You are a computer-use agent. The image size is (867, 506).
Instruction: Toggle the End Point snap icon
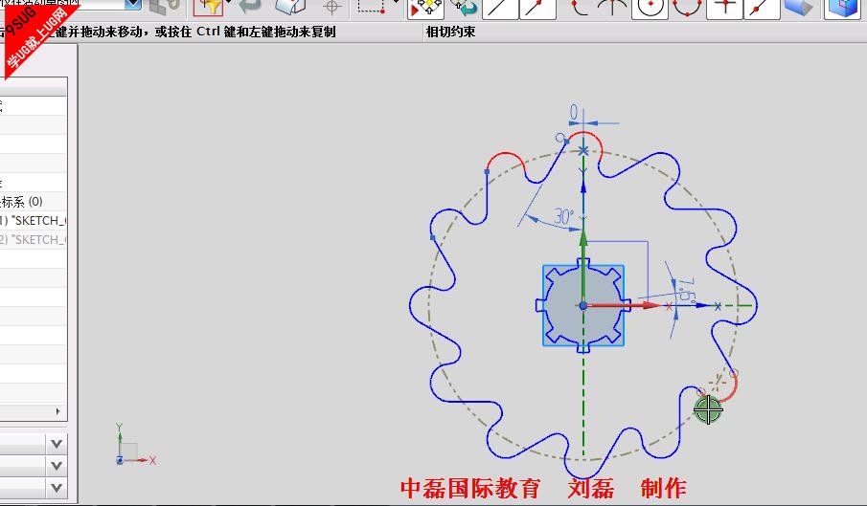(x=500, y=9)
